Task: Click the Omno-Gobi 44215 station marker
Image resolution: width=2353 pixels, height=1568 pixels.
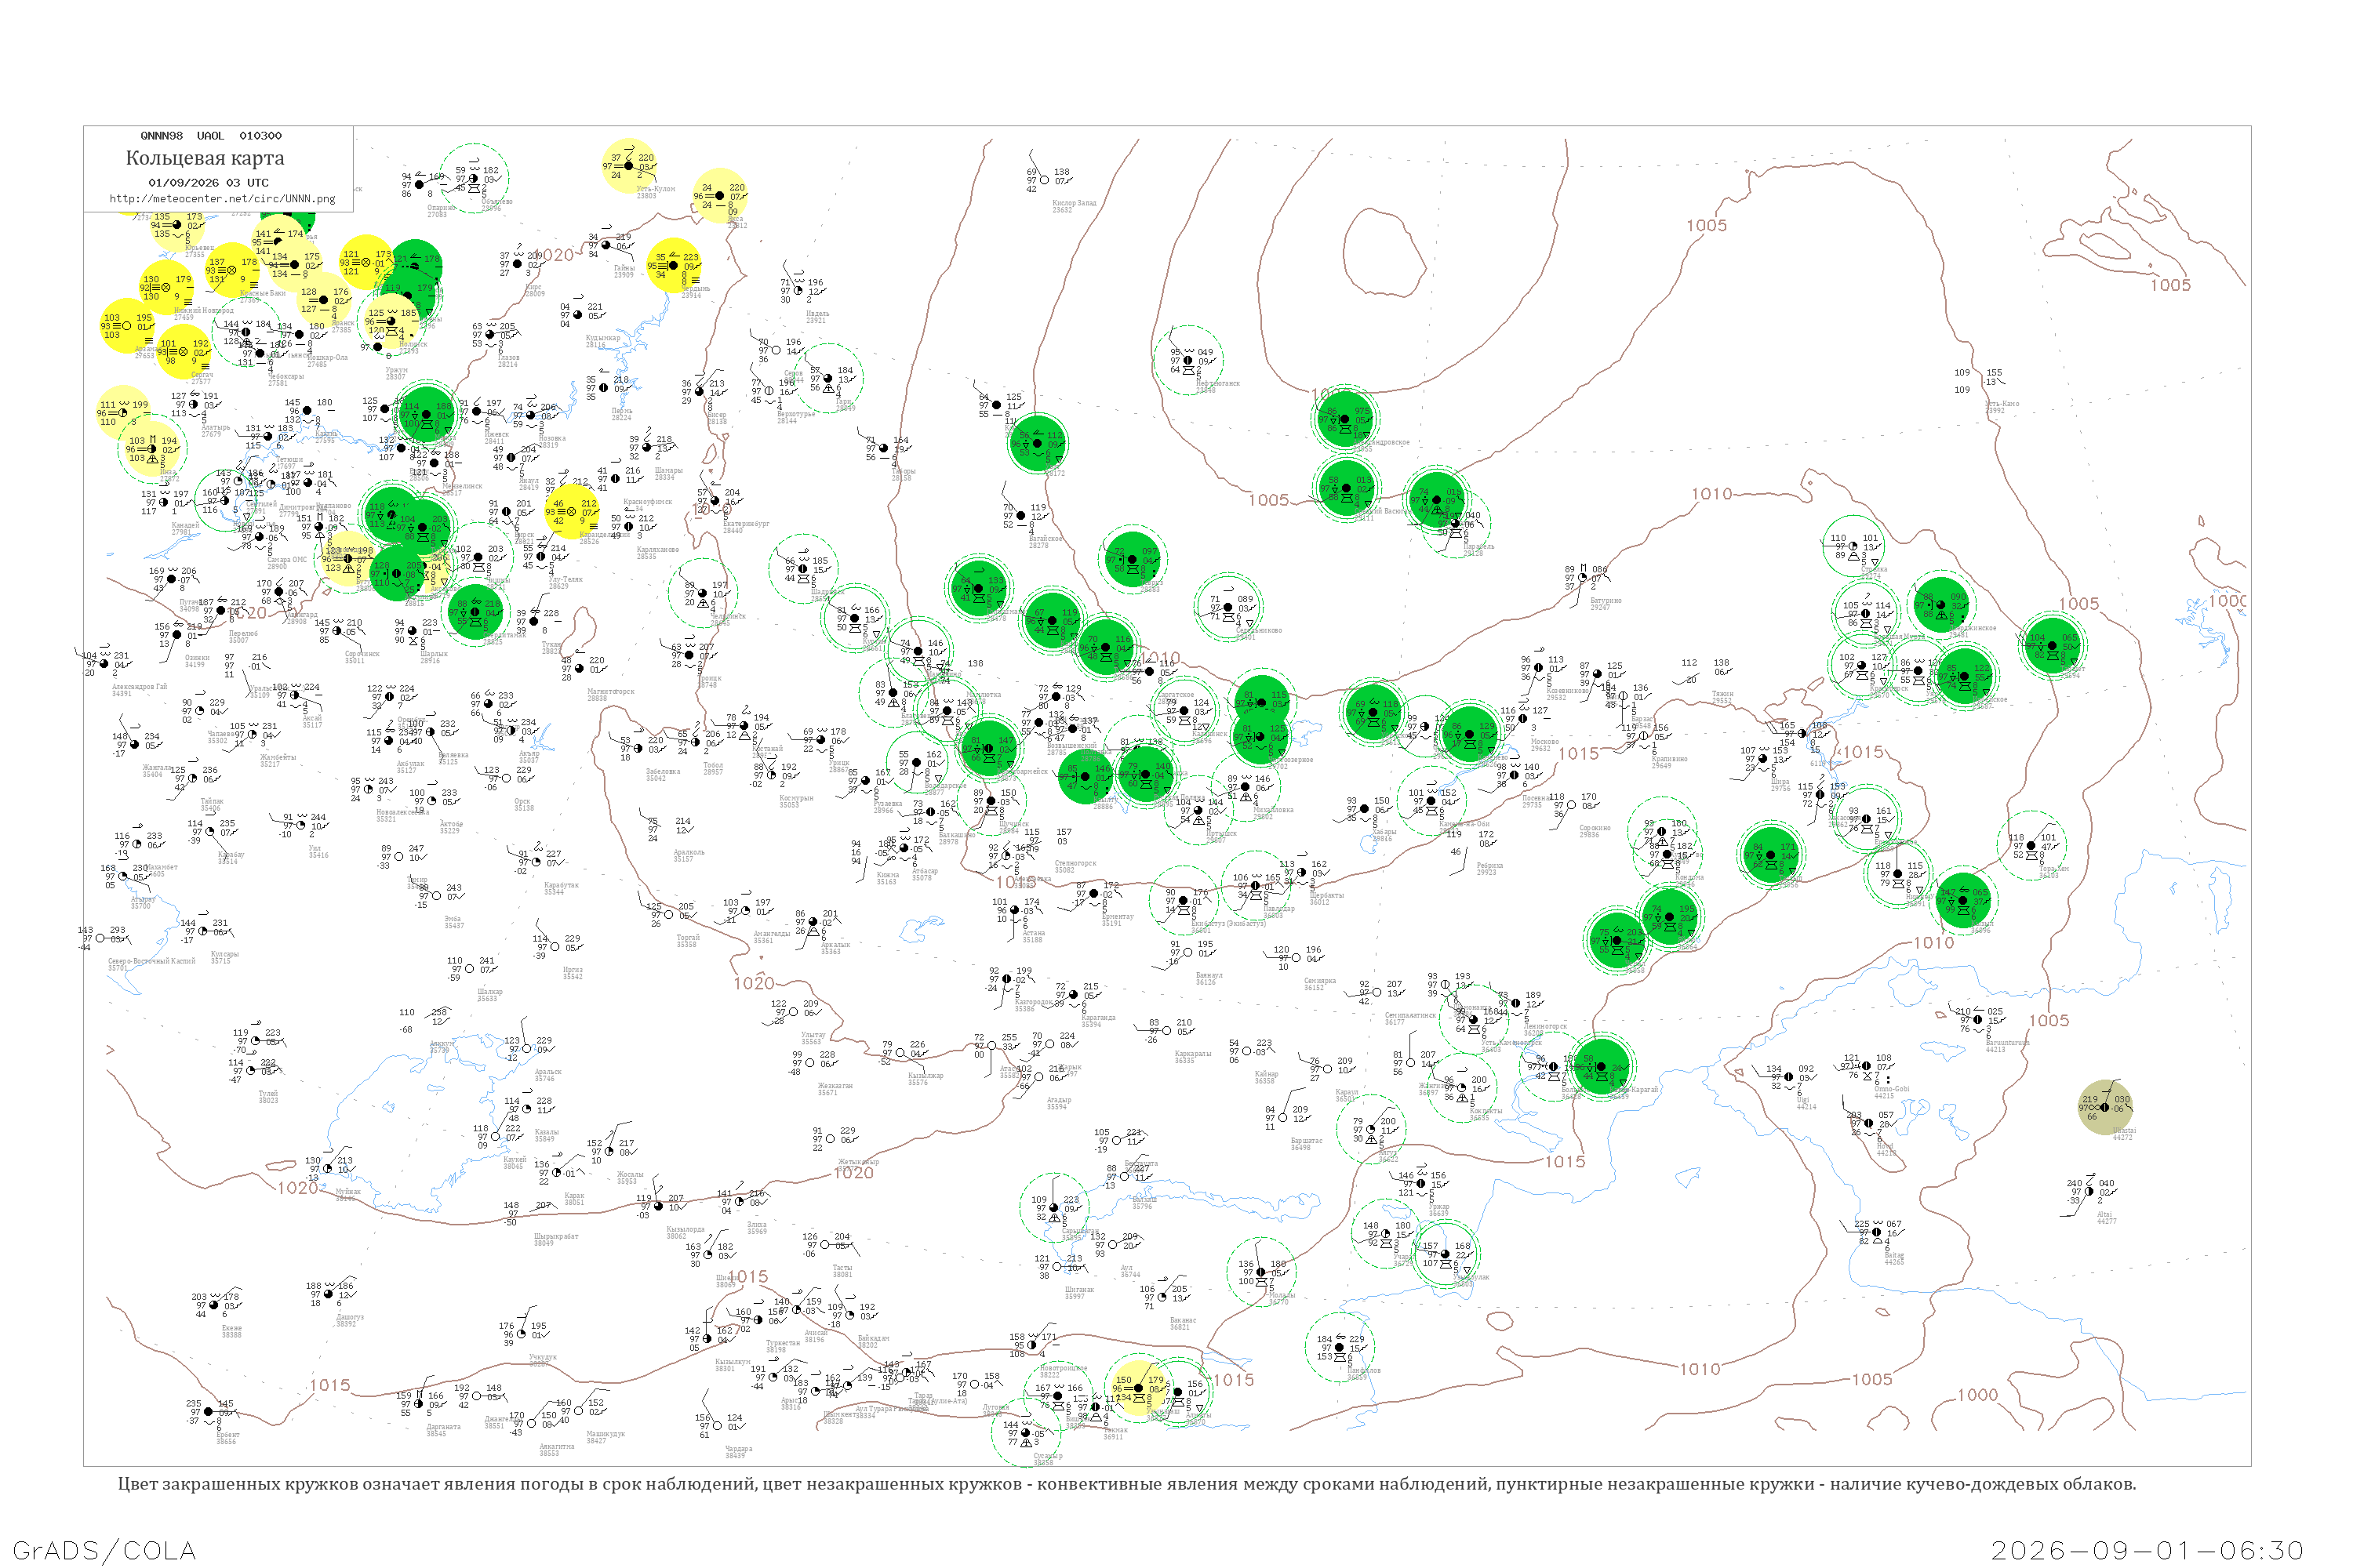Action: coord(1867,1066)
